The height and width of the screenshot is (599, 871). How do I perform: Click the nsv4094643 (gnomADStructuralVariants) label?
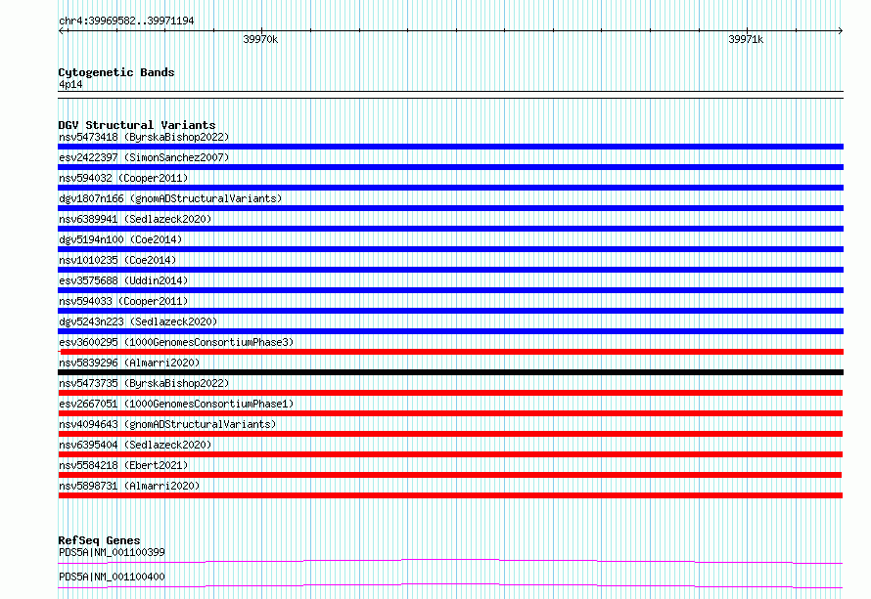(167, 424)
